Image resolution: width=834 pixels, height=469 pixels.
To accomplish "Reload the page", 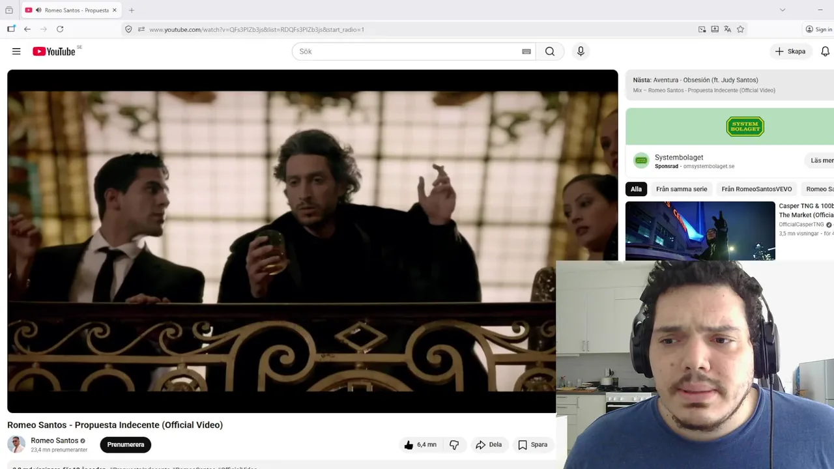I will click(x=60, y=29).
